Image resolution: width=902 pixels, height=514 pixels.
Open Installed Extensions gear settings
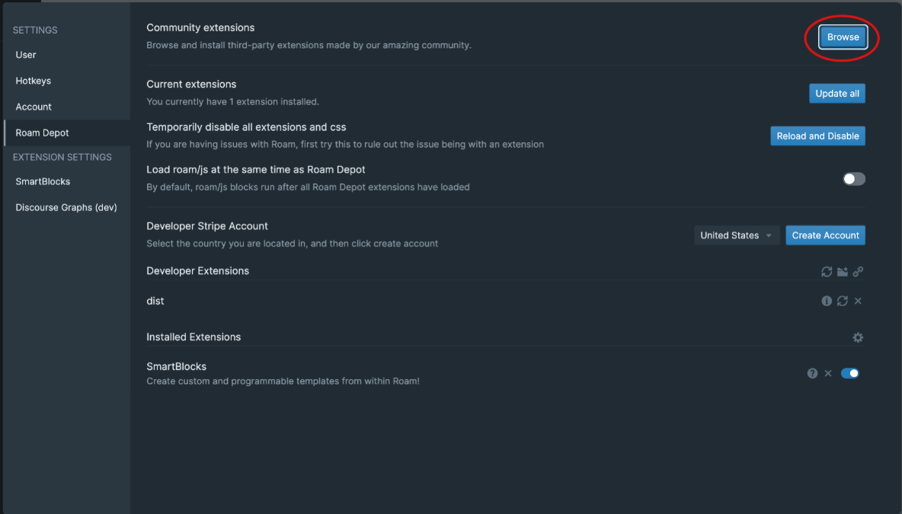858,337
